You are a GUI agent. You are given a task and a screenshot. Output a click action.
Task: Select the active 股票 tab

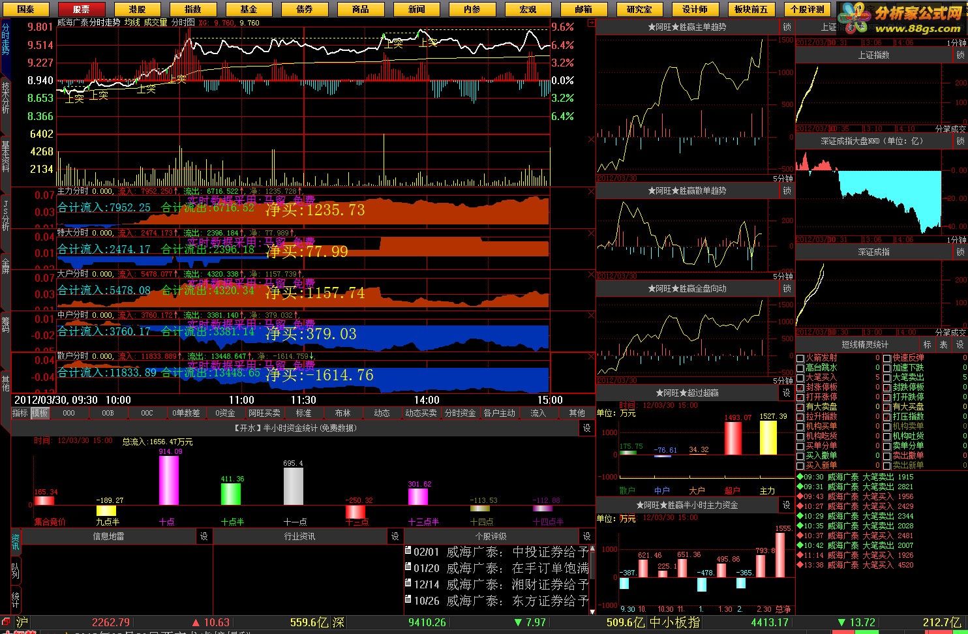81,9
